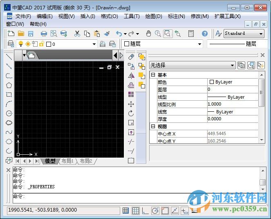Screen dimensions: 271x219
Task: Select the Rotate modify tool
Action: tap(131, 113)
